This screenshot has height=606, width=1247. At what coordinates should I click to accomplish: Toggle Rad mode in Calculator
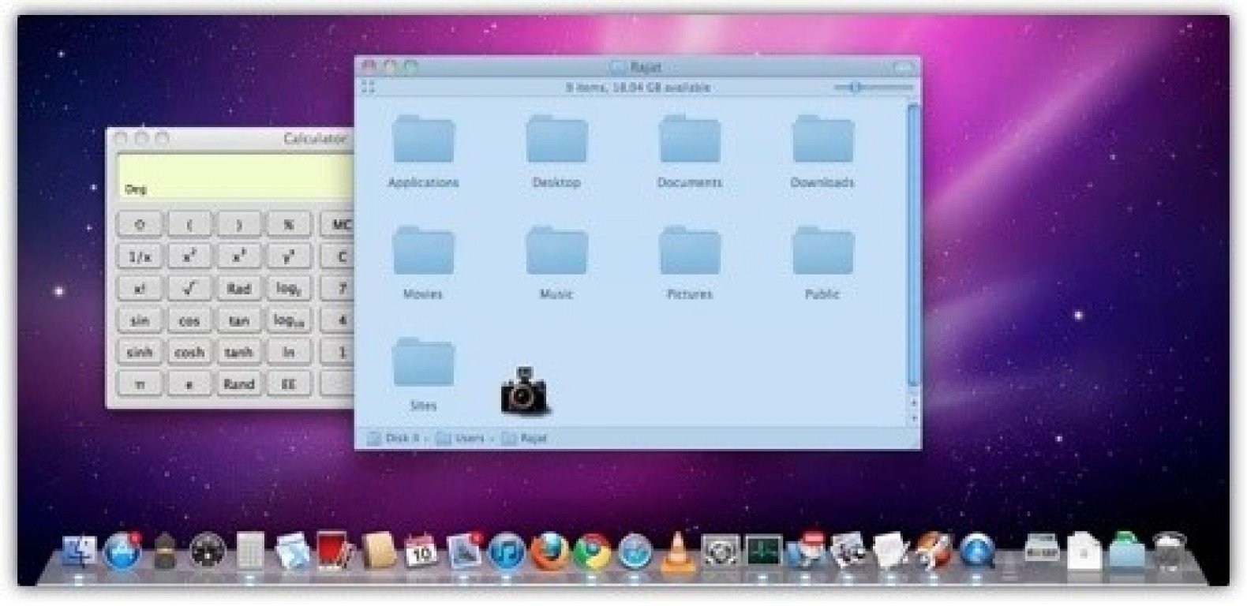coord(238,289)
